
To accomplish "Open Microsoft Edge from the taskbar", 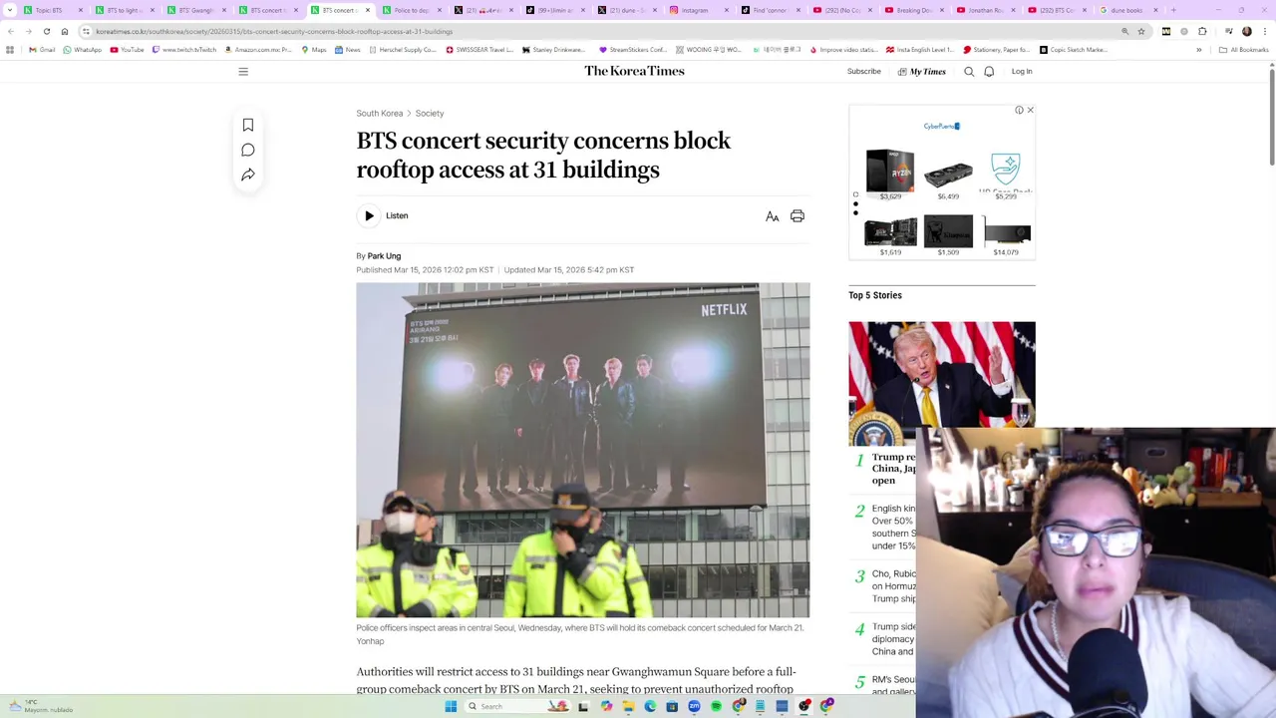I will pyautogui.click(x=650, y=706).
